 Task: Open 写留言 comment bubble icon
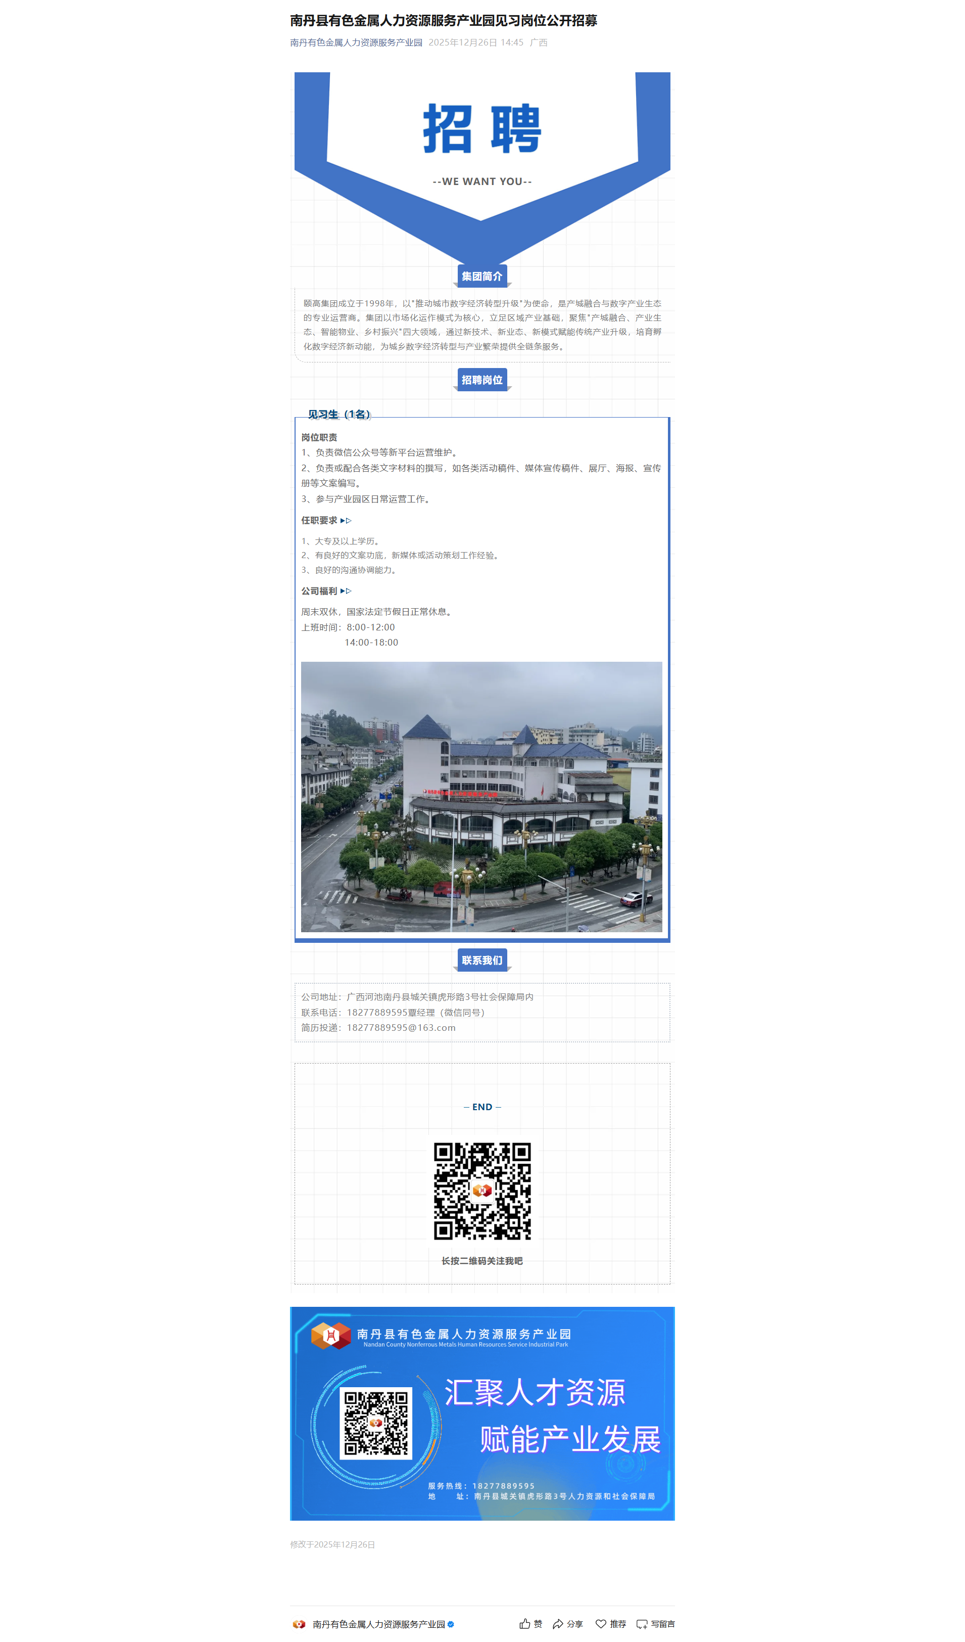pyautogui.click(x=641, y=1623)
